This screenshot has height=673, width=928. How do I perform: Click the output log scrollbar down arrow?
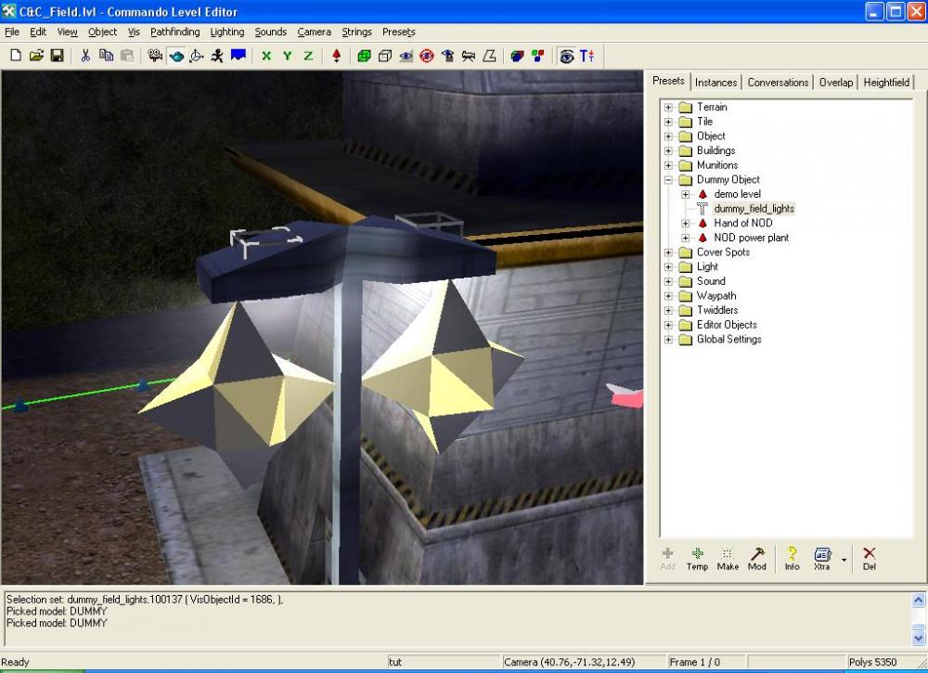click(x=919, y=639)
